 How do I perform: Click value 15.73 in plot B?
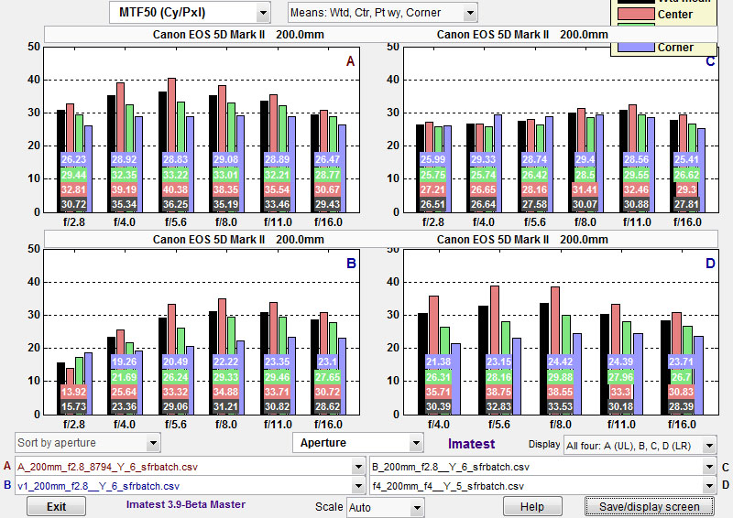click(x=73, y=407)
